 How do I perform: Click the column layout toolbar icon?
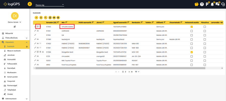54,17
